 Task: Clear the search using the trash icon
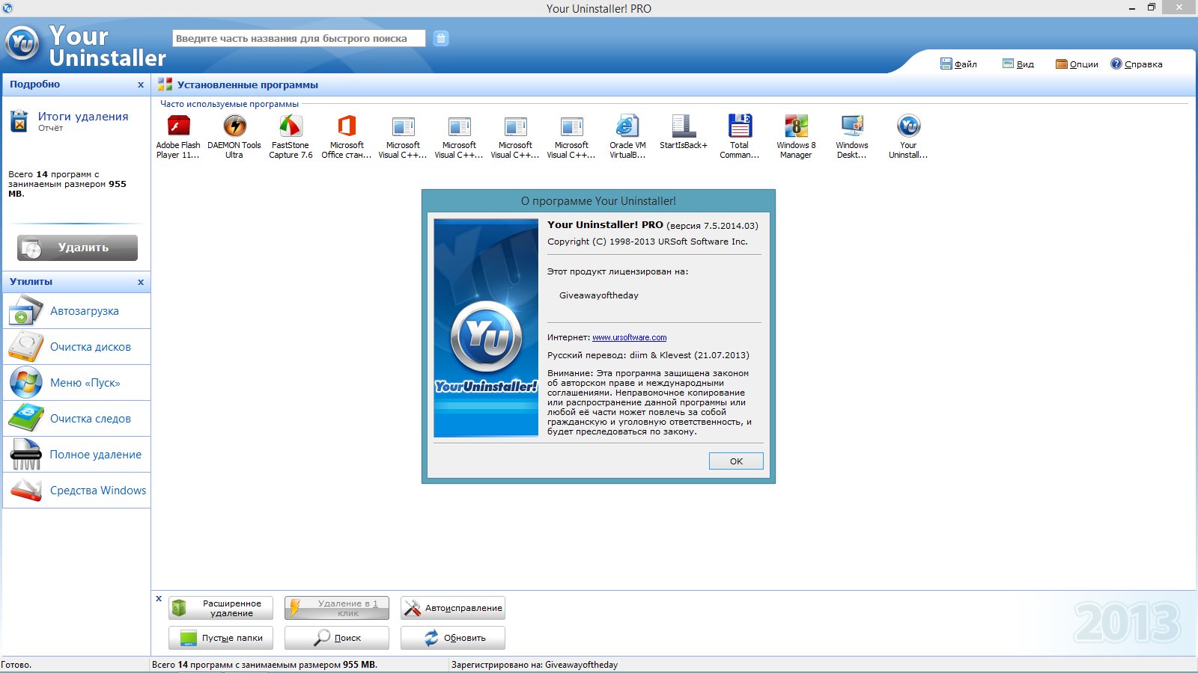(440, 37)
